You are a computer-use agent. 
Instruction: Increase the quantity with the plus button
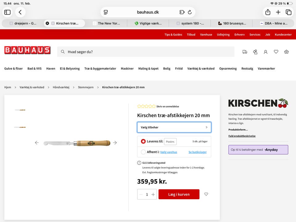(x=153, y=195)
